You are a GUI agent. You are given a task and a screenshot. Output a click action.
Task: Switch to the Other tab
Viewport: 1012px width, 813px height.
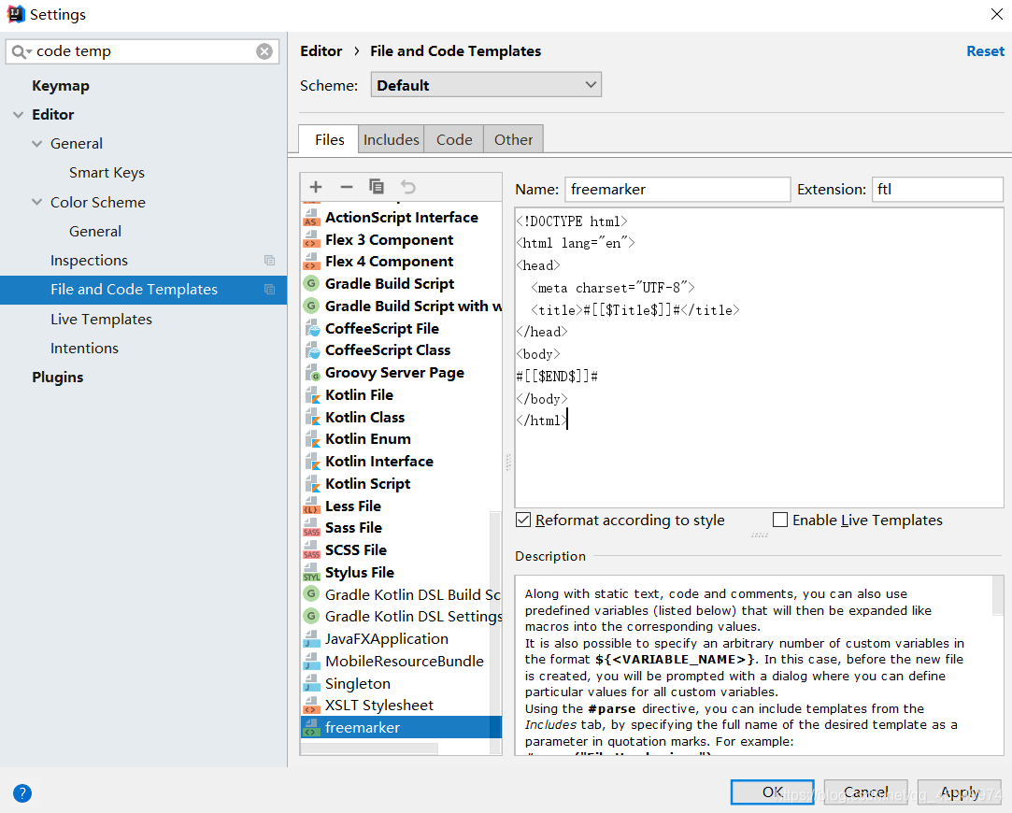click(514, 140)
